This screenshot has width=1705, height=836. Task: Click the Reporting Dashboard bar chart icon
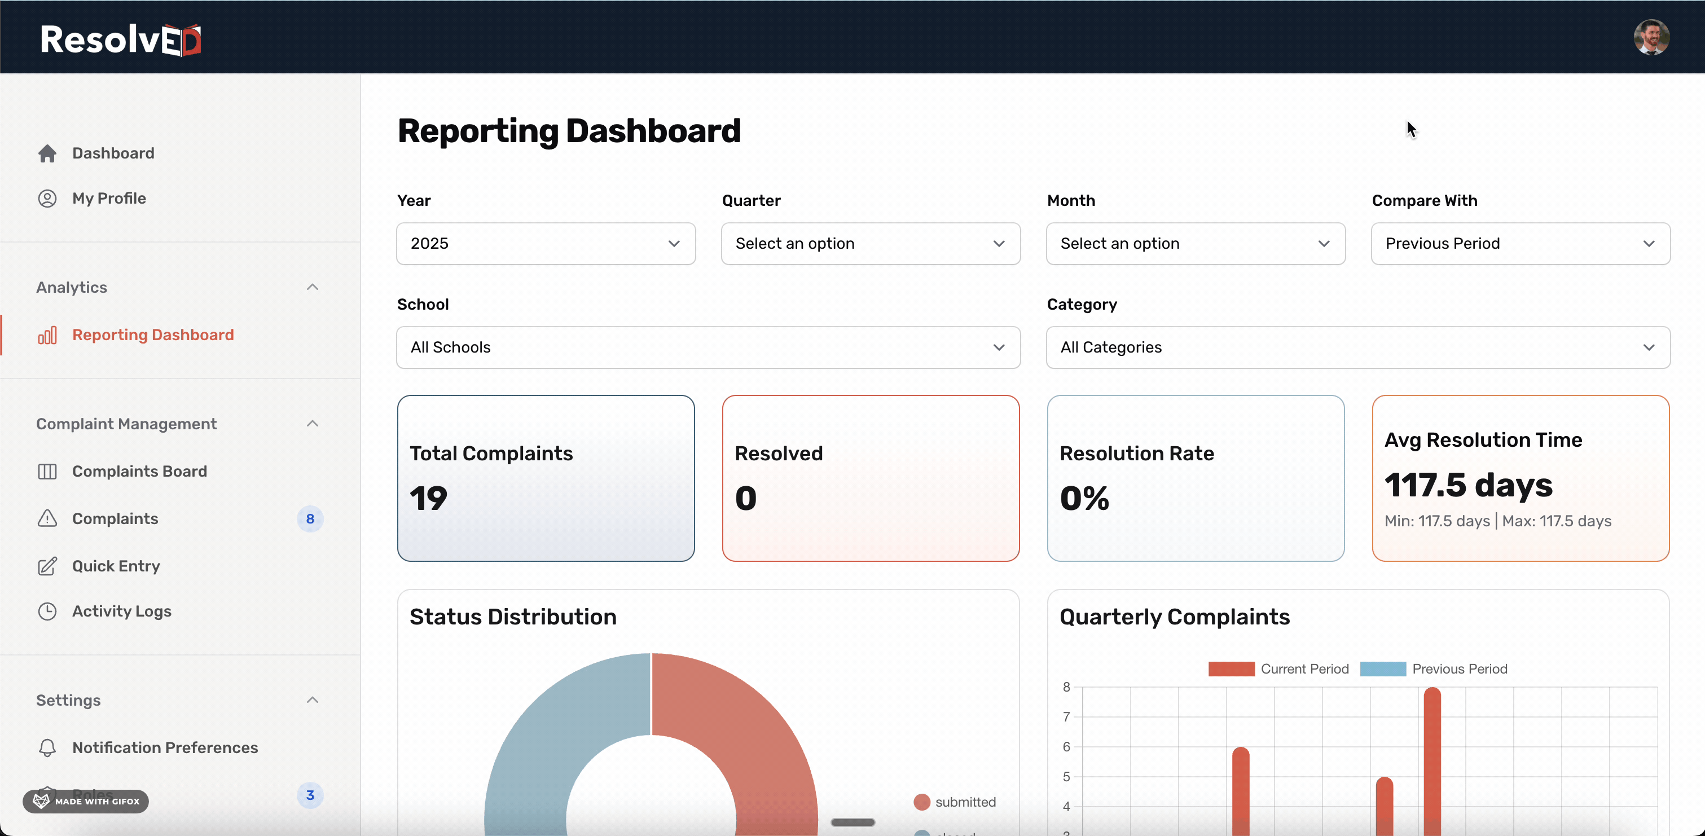[x=47, y=335]
